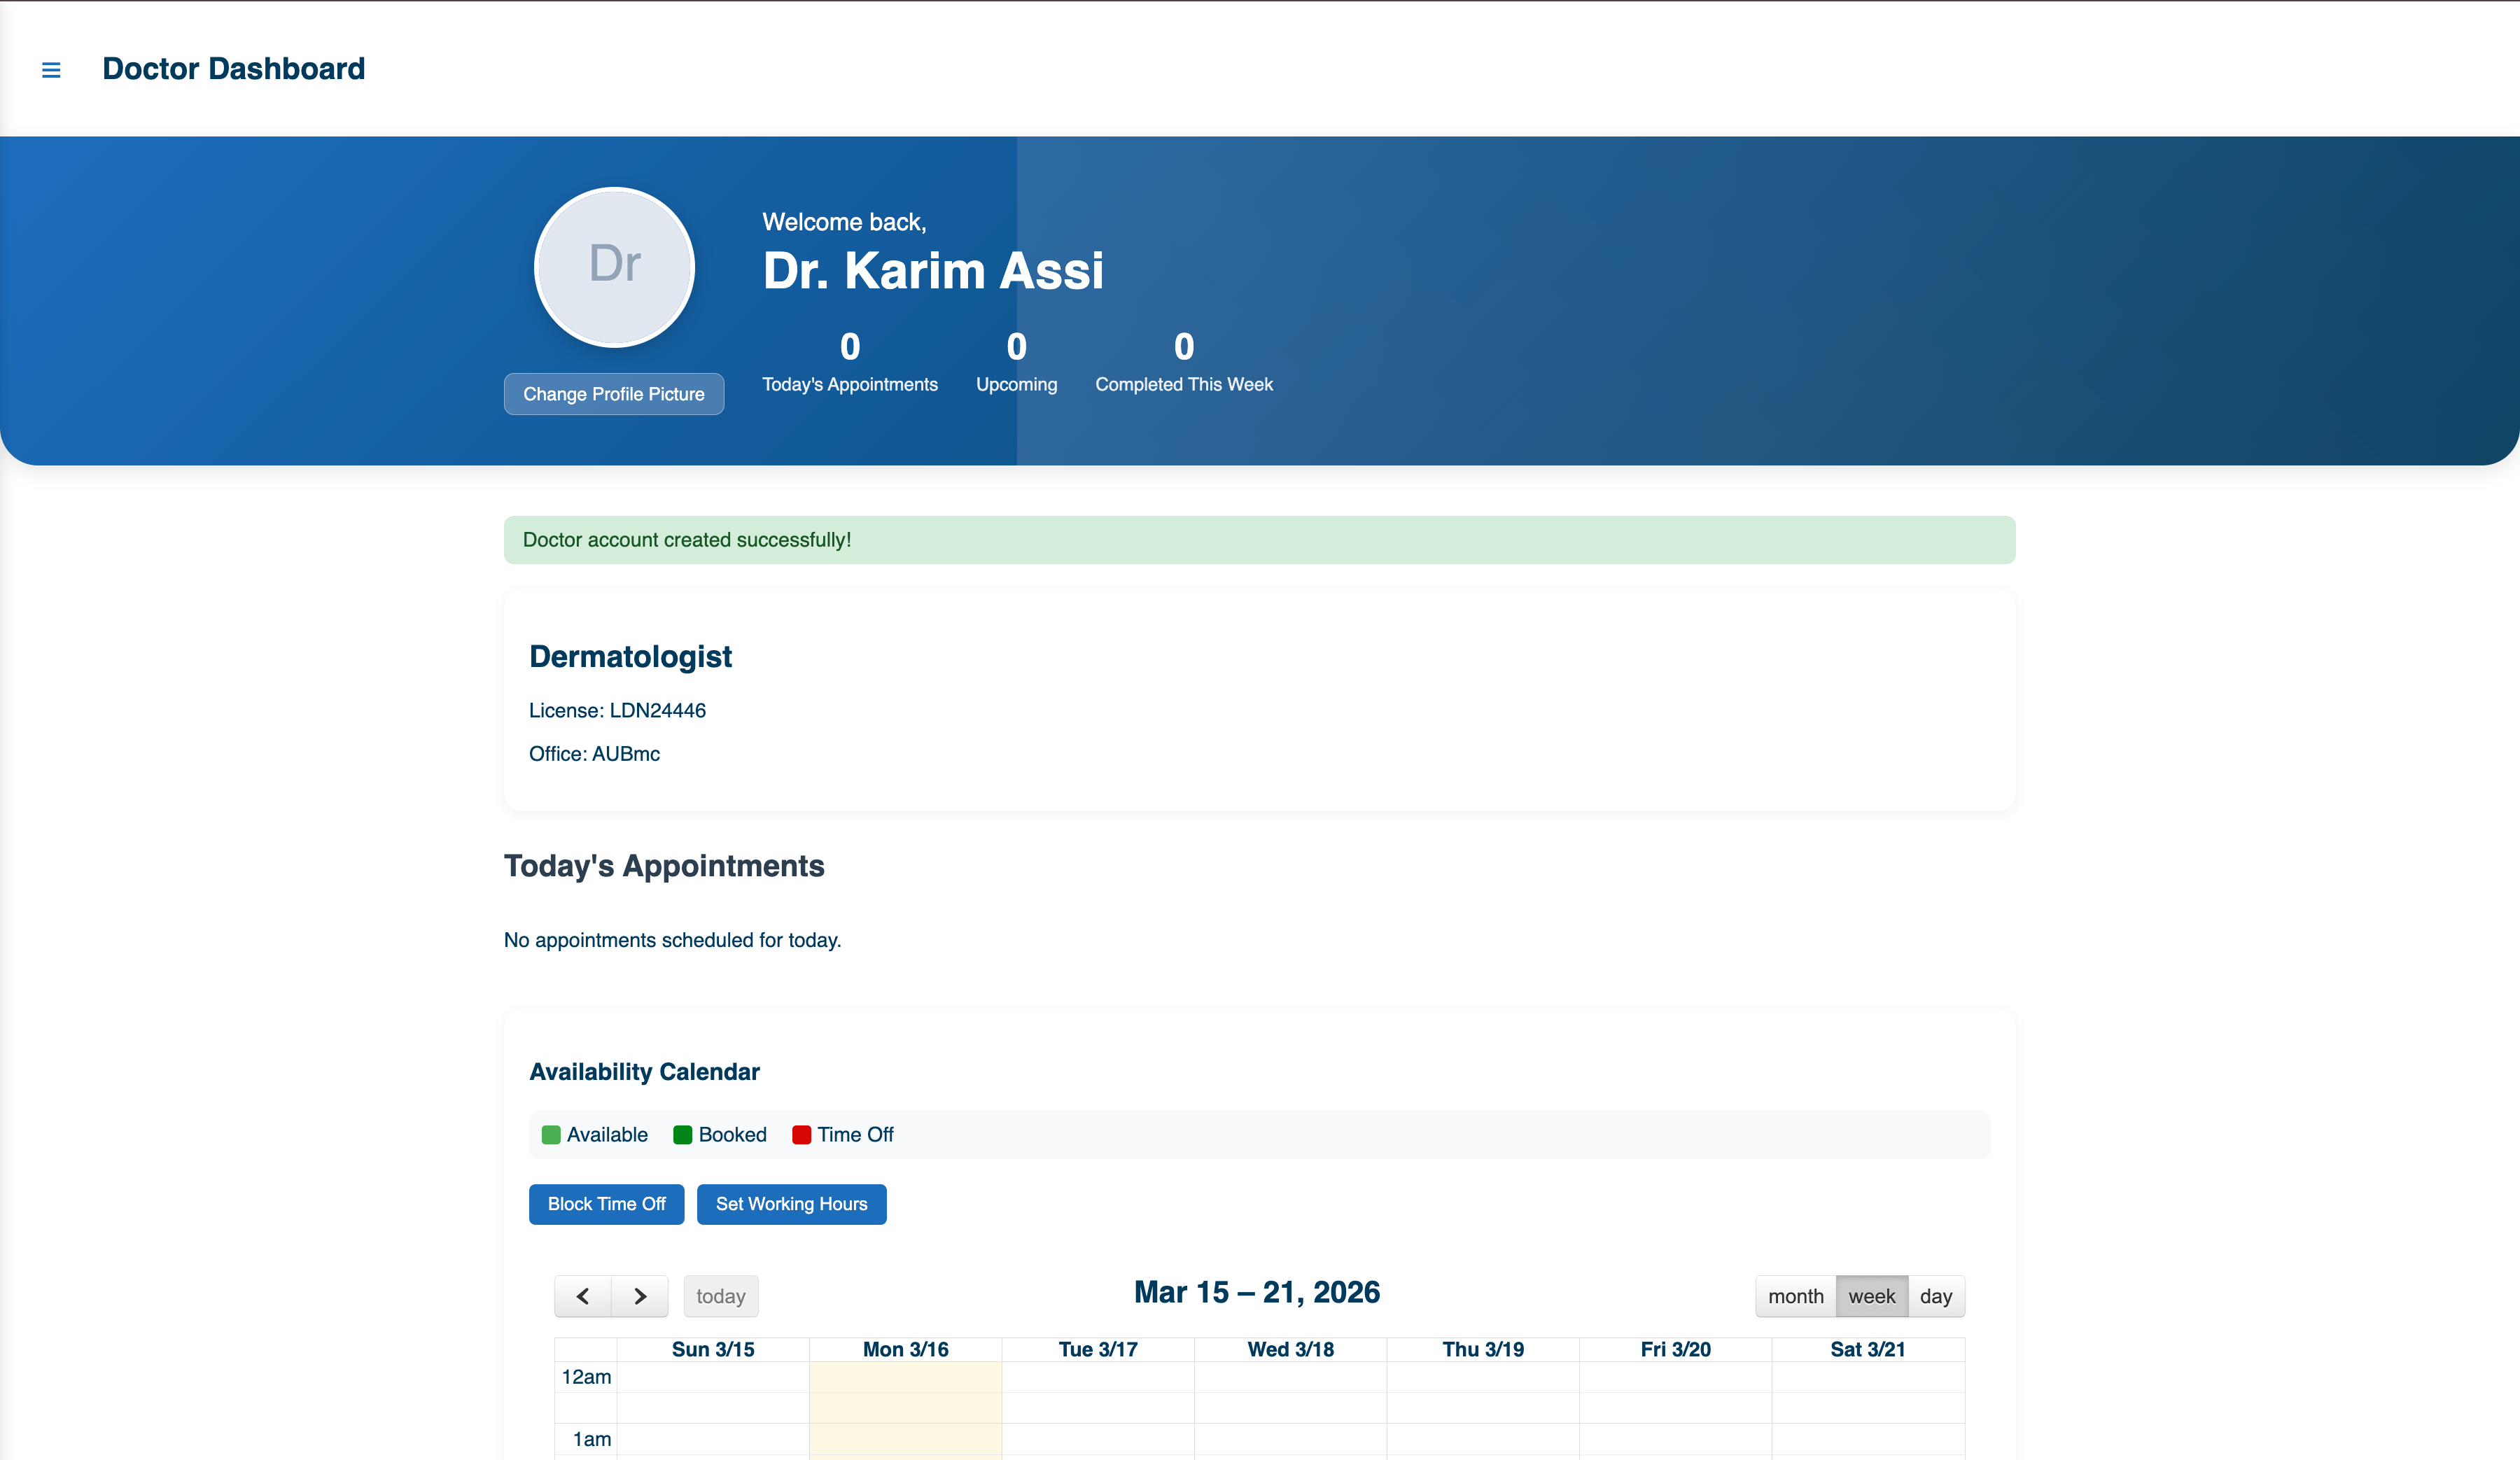Click the Mon 3/16 column header
The width and height of the screenshot is (2520, 1460).
click(x=905, y=1349)
